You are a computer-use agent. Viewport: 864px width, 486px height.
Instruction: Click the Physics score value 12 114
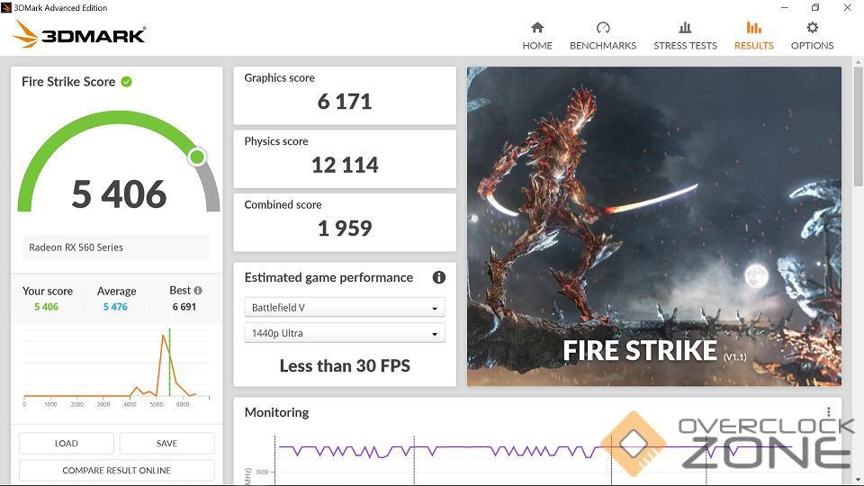[x=345, y=165]
